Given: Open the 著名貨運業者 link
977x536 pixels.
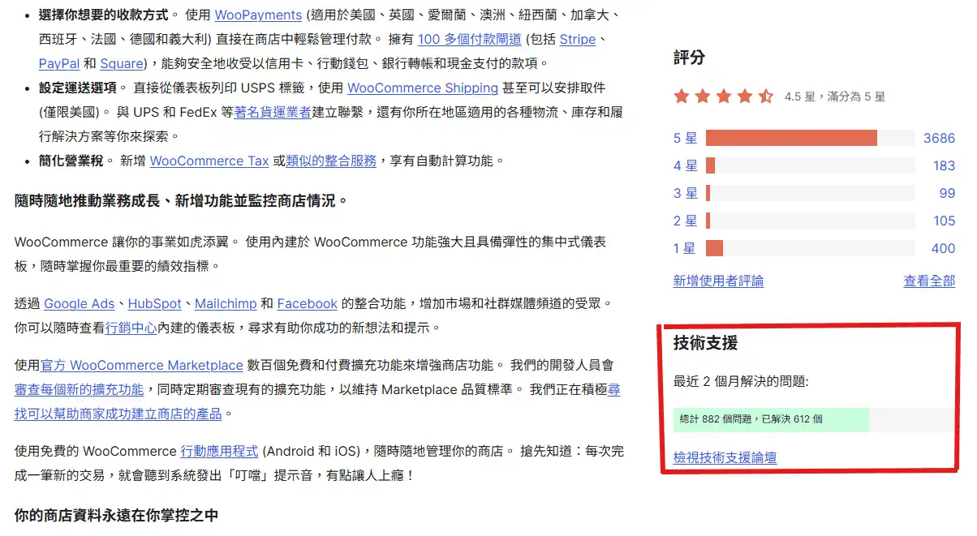Looking at the screenshot, I should point(272,112).
